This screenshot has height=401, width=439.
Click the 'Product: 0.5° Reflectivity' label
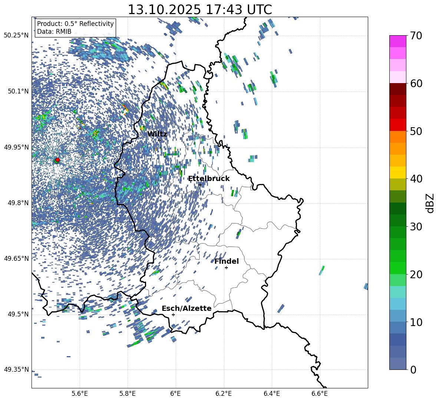pyautogui.click(x=75, y=24)
